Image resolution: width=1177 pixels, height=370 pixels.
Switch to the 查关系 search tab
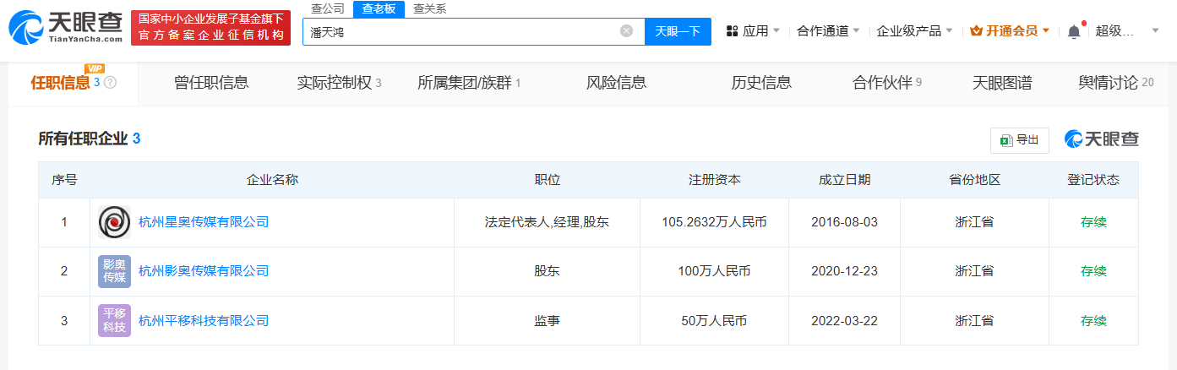pyautogui.click(x=429, y=8)
